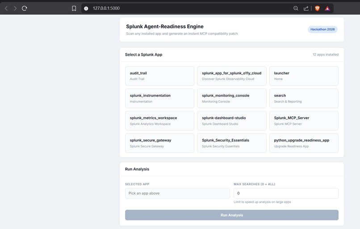Share the page using the share icon
The width and height of the screenshot is (360, 229).
tap(306, 8)
